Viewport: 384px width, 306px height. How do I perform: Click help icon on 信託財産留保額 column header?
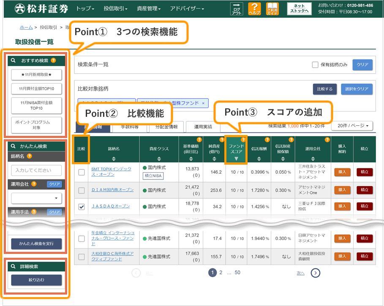[291, 140]
